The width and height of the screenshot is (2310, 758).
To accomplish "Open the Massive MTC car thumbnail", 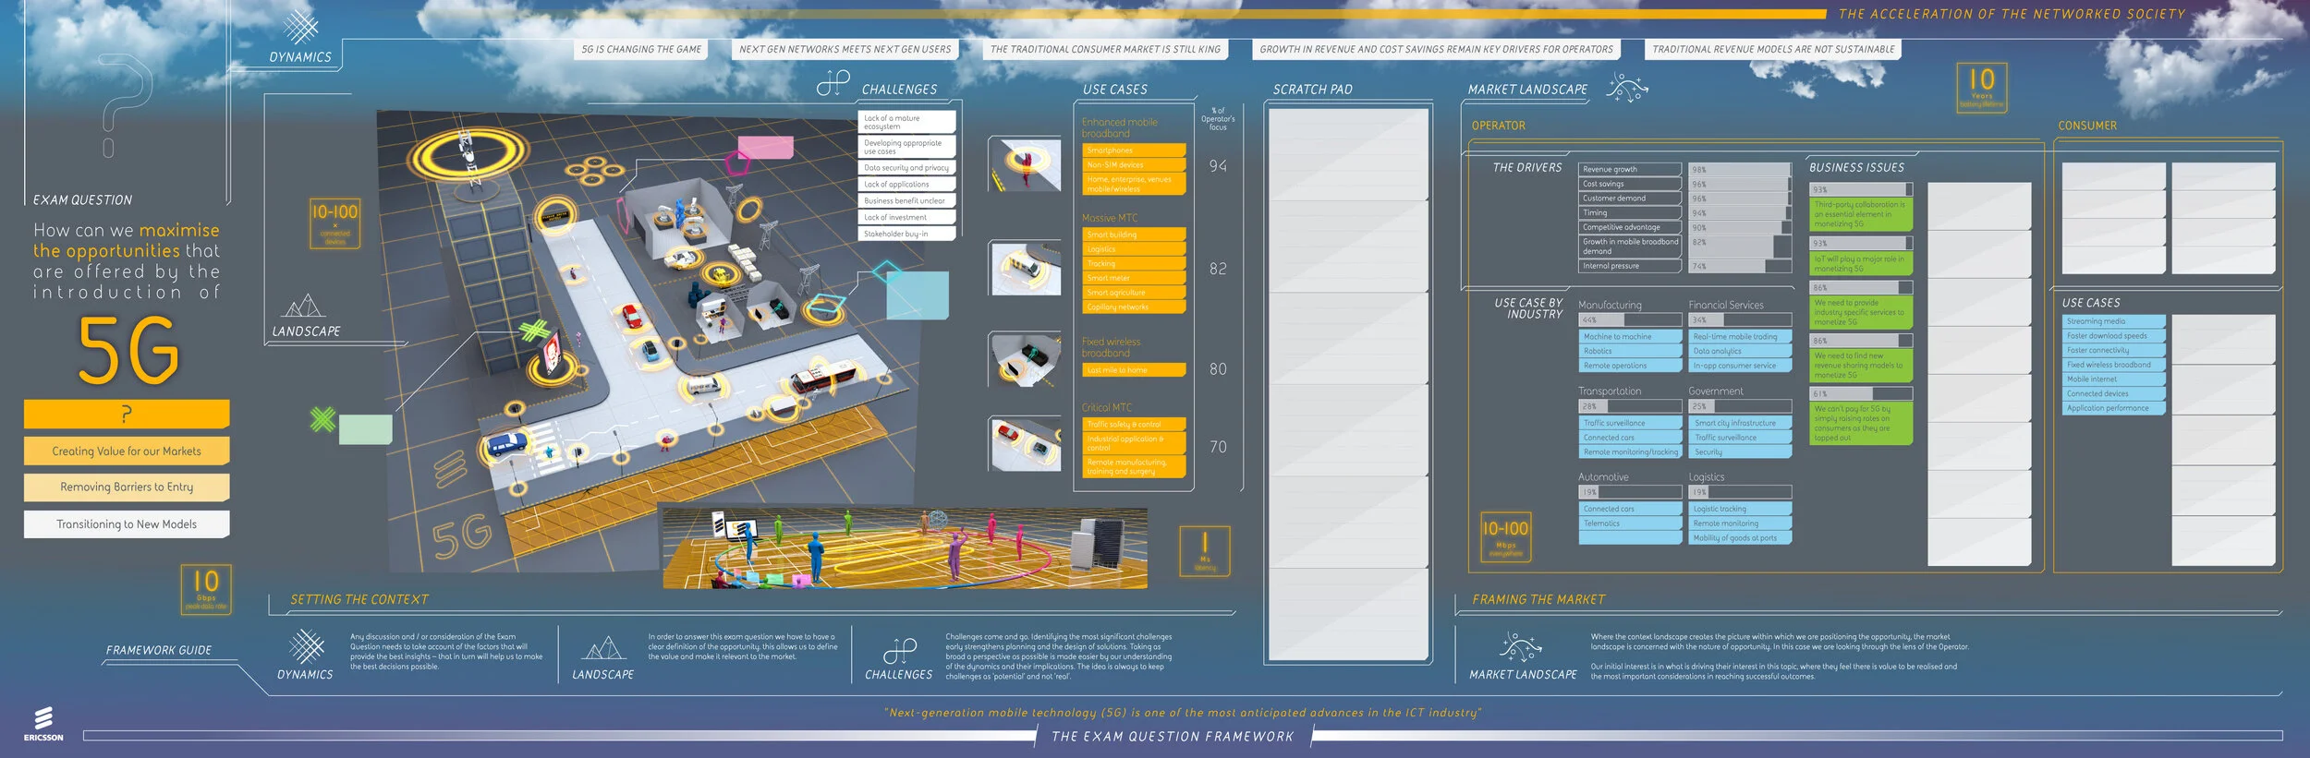I will click(1024, 268).
